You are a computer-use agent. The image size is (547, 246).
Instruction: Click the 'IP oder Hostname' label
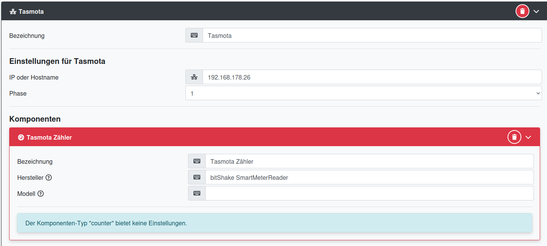tap(34, 77)
